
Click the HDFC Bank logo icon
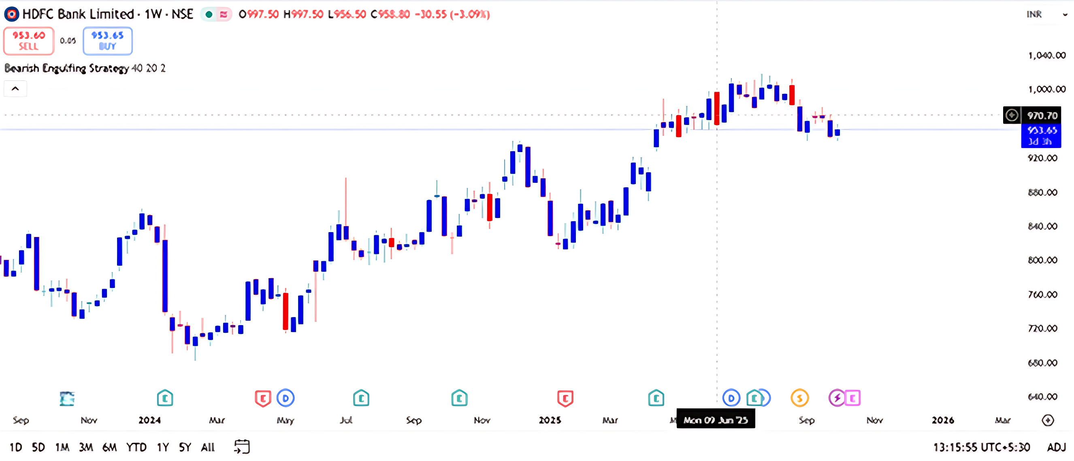tap(11, 14)
